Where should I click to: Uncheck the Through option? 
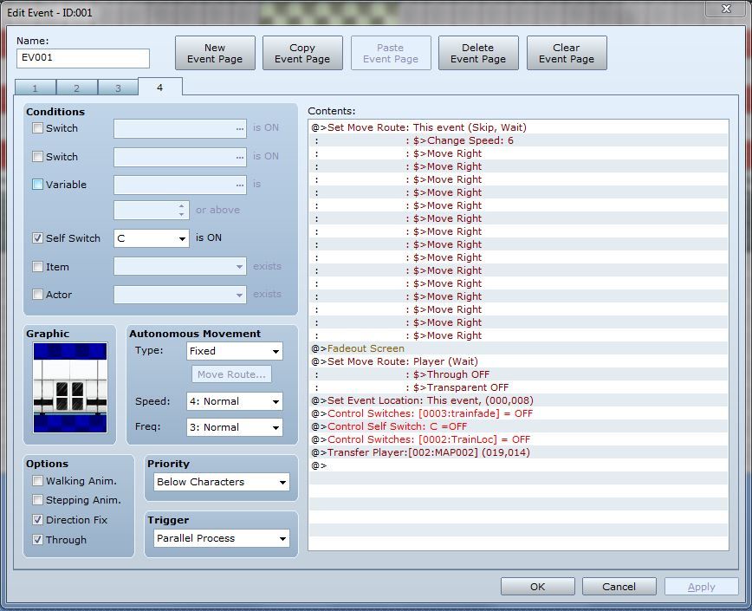coord(38,540)
